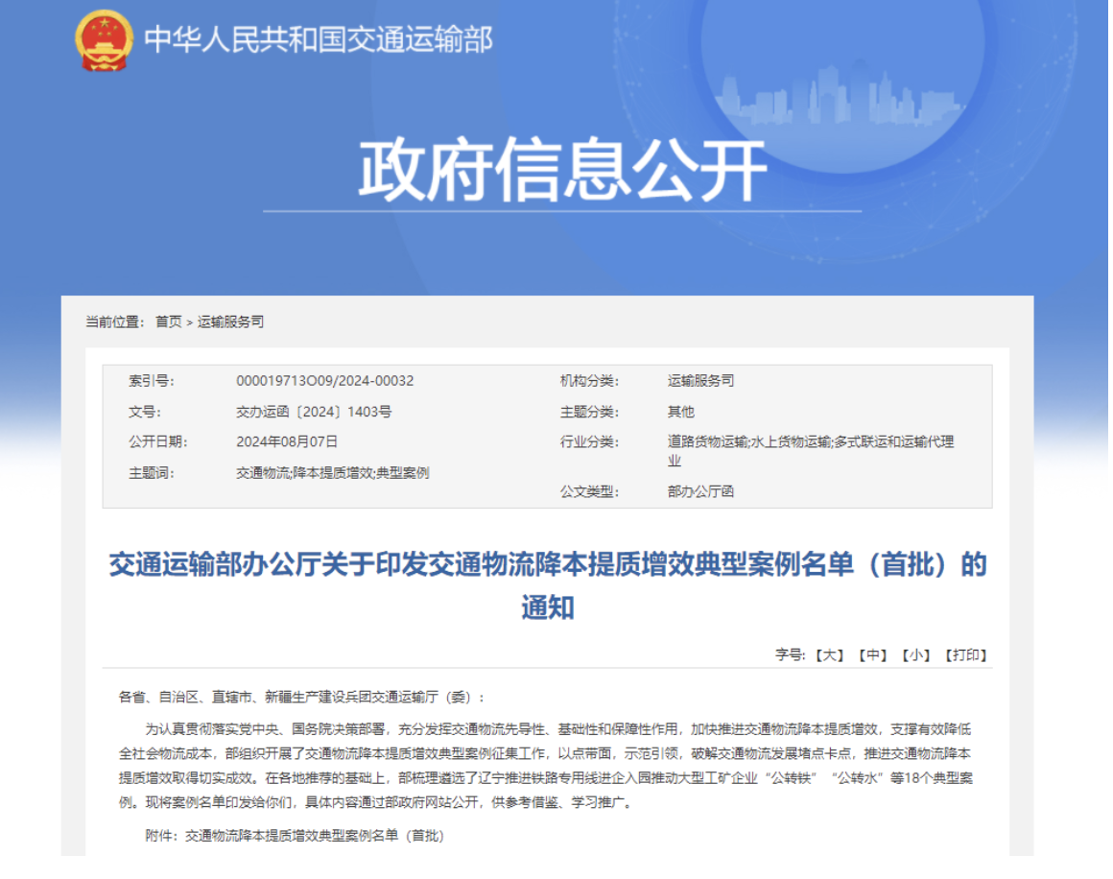The image size is (1113, 879).
Task: Click the 机构分类 field label
Action: pos(589,381)
